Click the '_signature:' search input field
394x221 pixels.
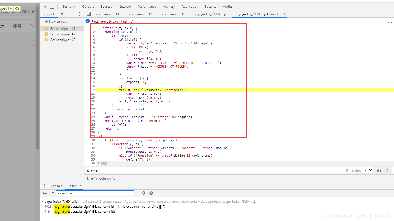point(95,193)
